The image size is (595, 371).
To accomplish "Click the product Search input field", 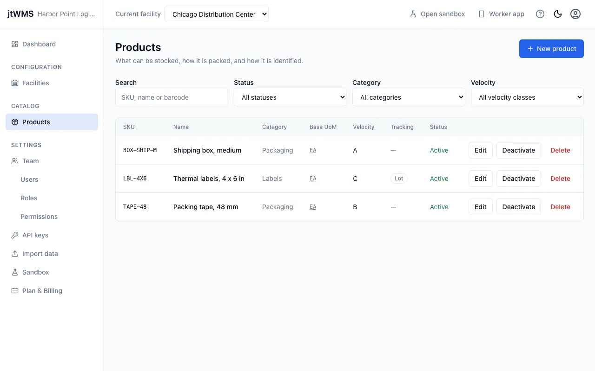I will click(172, 97).
